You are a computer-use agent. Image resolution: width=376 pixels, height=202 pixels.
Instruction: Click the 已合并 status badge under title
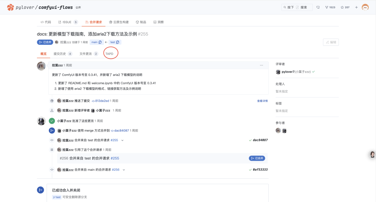(45, 42)
